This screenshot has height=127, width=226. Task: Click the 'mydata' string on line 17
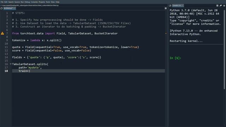click(34, 67)
